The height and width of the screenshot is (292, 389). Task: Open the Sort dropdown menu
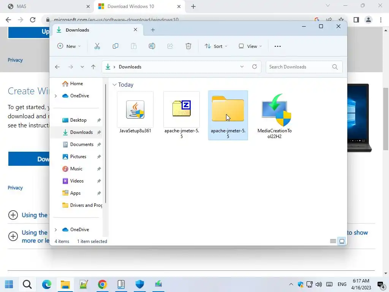click(x=216, y=46)
